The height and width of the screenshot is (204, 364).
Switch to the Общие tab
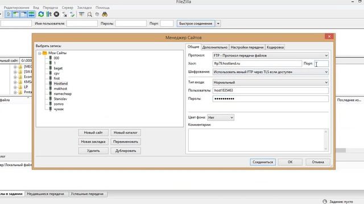click(193, 46)
